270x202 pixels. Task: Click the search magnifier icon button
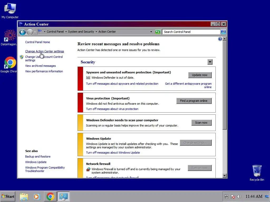point(223,32)
